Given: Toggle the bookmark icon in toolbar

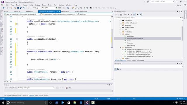Looking at the screenshot, I should point(91,8).
